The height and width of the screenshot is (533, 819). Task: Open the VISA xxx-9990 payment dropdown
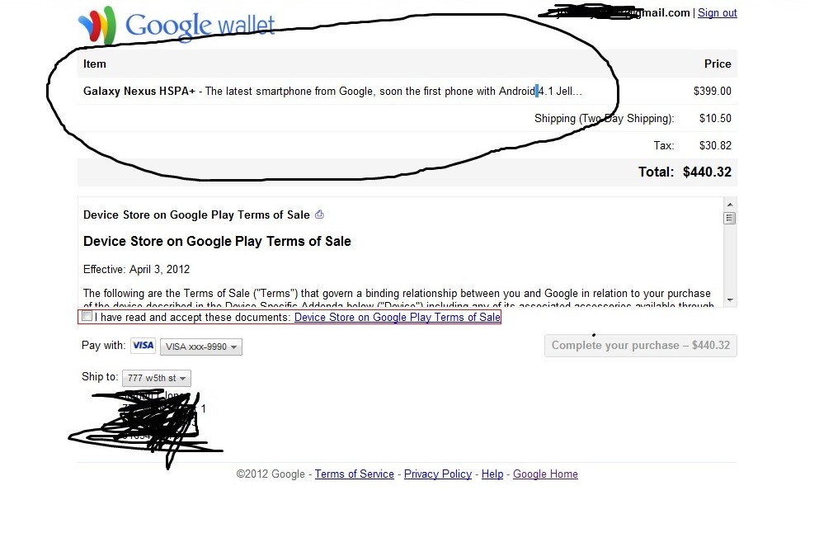(201, 347)
